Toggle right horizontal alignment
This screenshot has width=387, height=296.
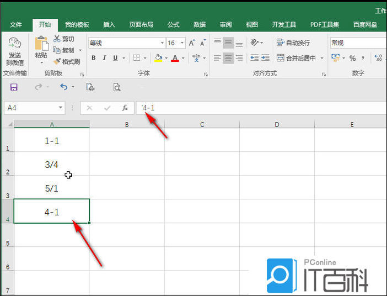tap(239, 58)
